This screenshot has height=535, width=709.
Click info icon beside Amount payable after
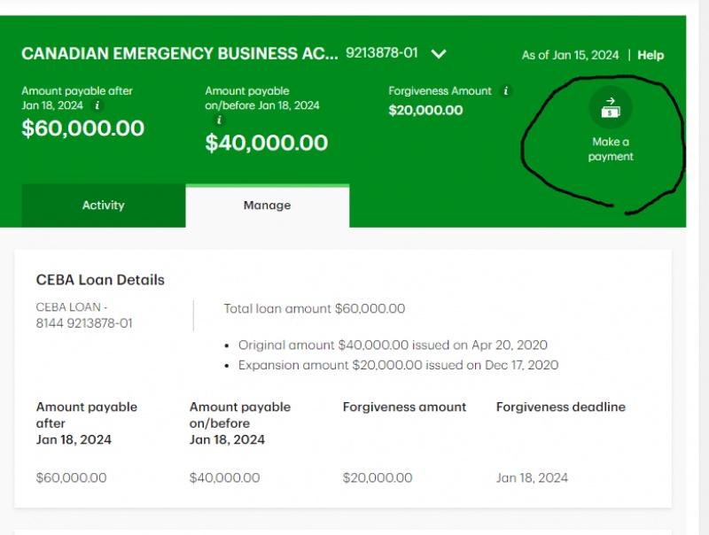pyautogui.click(x=97, y=105)
